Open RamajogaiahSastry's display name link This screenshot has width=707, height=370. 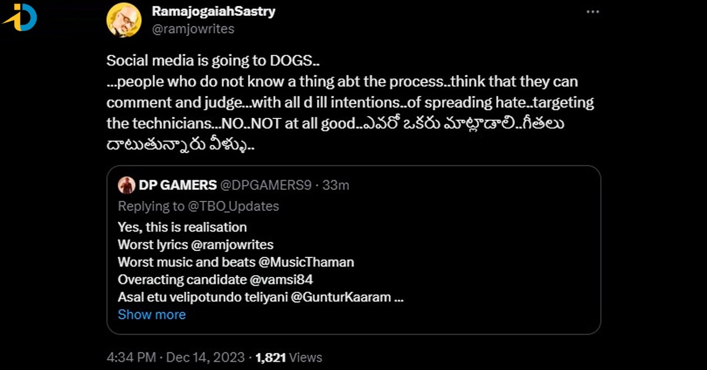pos(212,11)
